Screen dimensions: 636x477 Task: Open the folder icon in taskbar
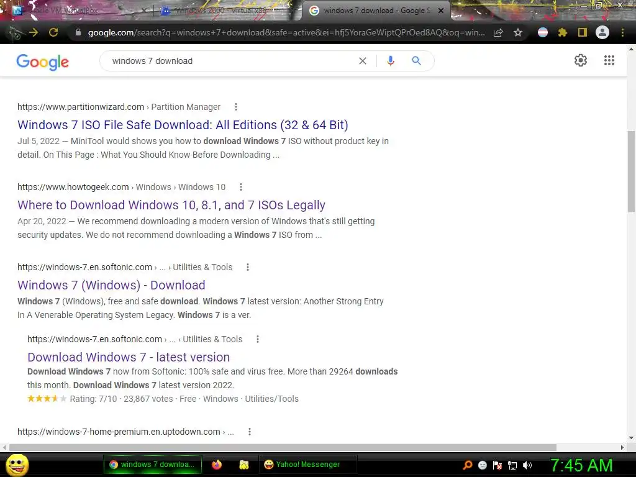coord(243,465)
